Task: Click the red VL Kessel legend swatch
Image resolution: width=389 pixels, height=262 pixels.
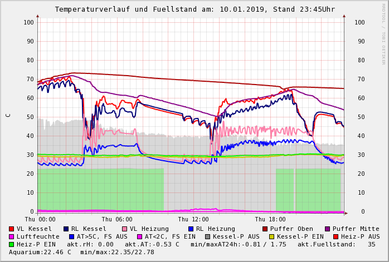Action: pyautogui.click(x=12, y=229)
